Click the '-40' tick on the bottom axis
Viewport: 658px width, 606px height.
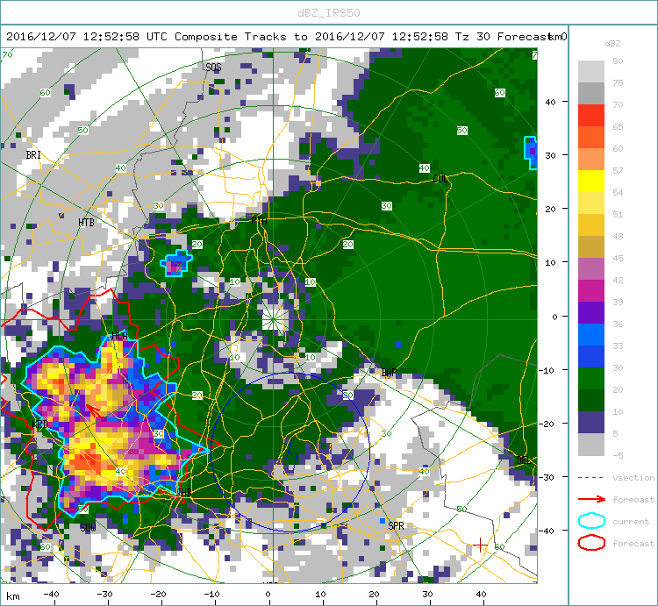tap(51, 595)
